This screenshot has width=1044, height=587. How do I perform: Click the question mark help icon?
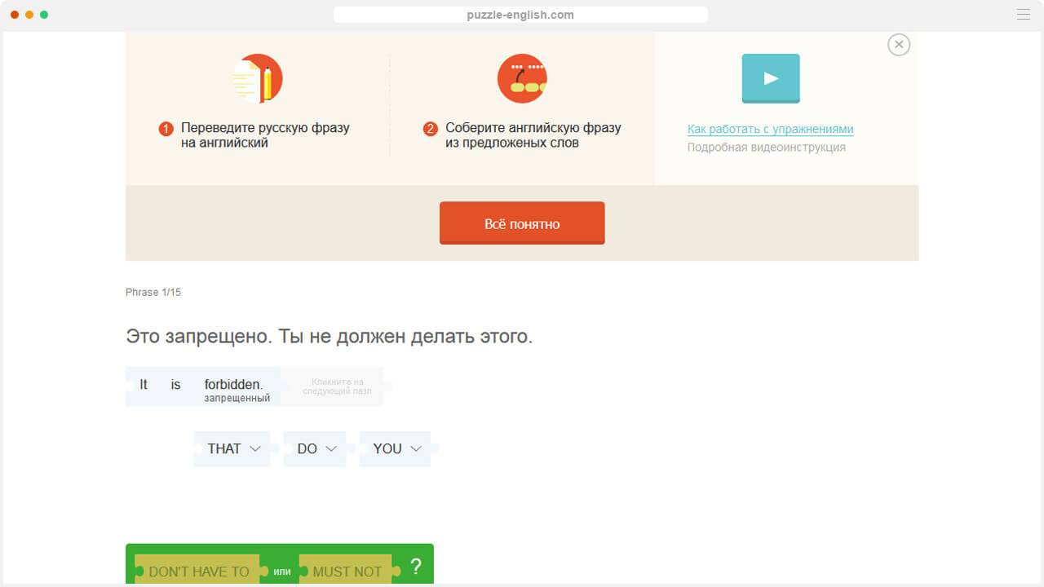tap(416, 567)
